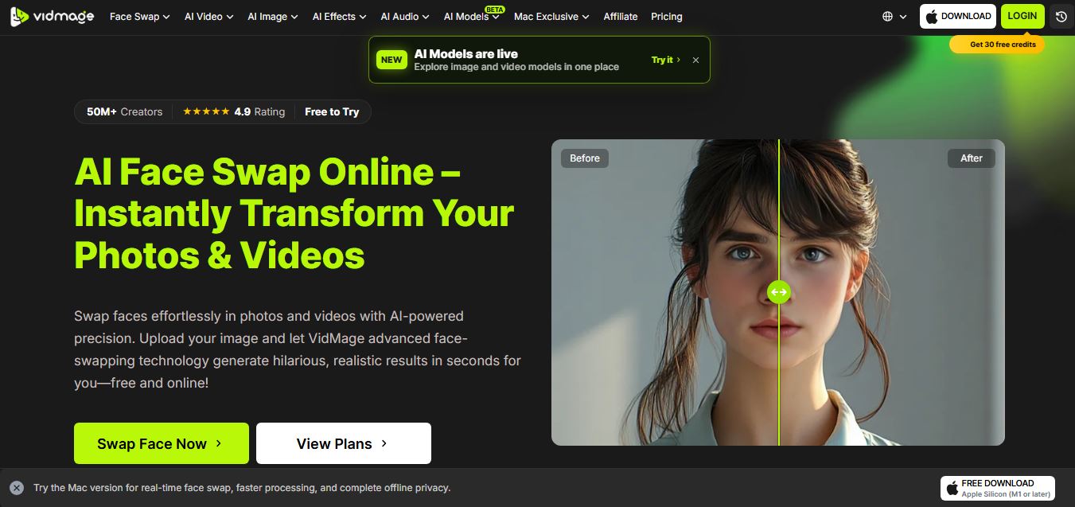The width and height of the screenshot is (1075, 507).
Task: Go to the Affiliate page
Action: point(621,16)
